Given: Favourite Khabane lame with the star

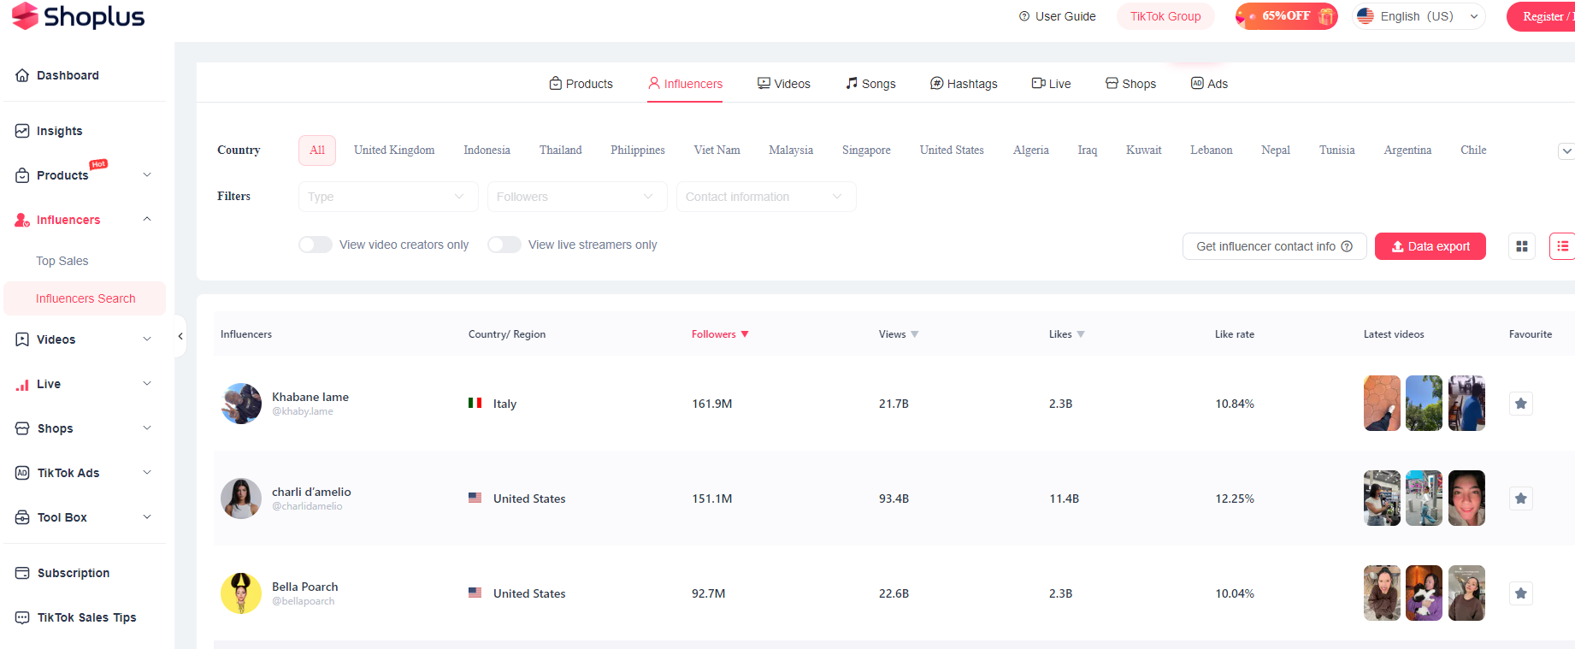Looking at the screenshot, I should [1521, 404].
